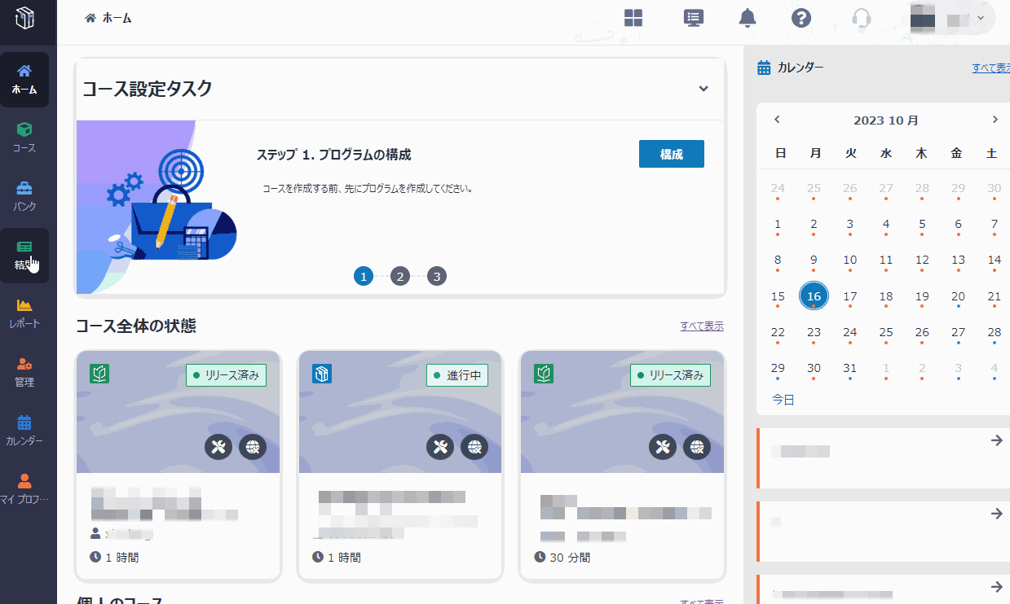
Task: Click the announcement board icon in the top bar
Action: click(x=693, y=17)
